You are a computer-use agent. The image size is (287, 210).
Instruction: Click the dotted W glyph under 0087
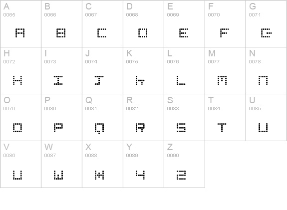[58, 175]
